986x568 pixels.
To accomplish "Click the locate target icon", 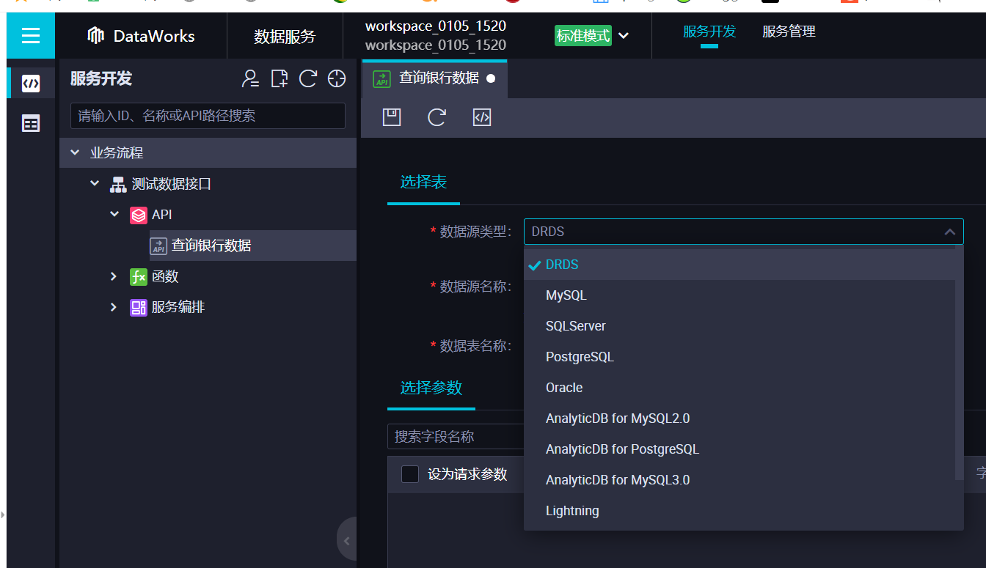I will click(337, 78).
